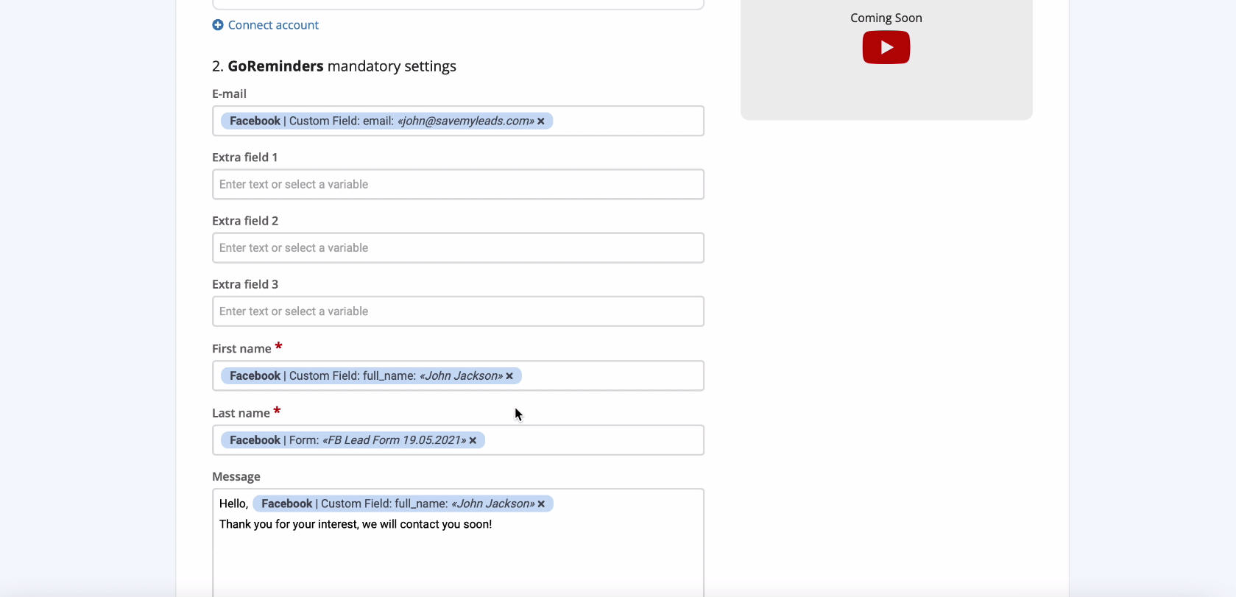Remove the full_name tag in the Message field
The image size is (1236, 597).
point(541,504)
